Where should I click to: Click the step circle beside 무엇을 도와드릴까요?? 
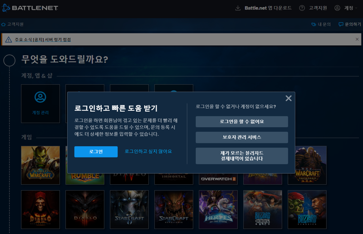[10, 61]
